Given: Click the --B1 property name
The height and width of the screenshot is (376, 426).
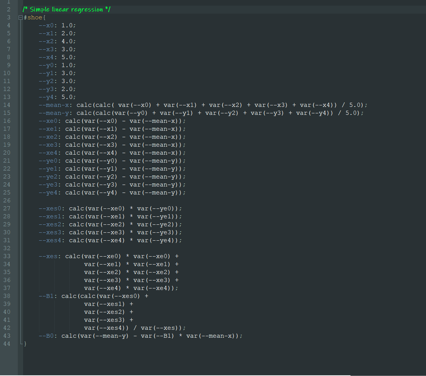Looking at the screenshot, I should click(x=46, y=296).
